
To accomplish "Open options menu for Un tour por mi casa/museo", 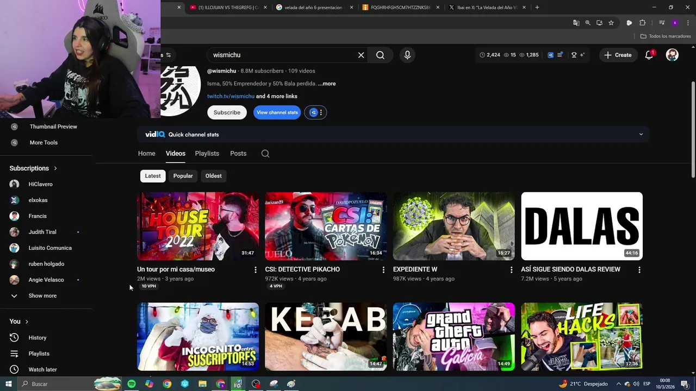I will (256, 269).
